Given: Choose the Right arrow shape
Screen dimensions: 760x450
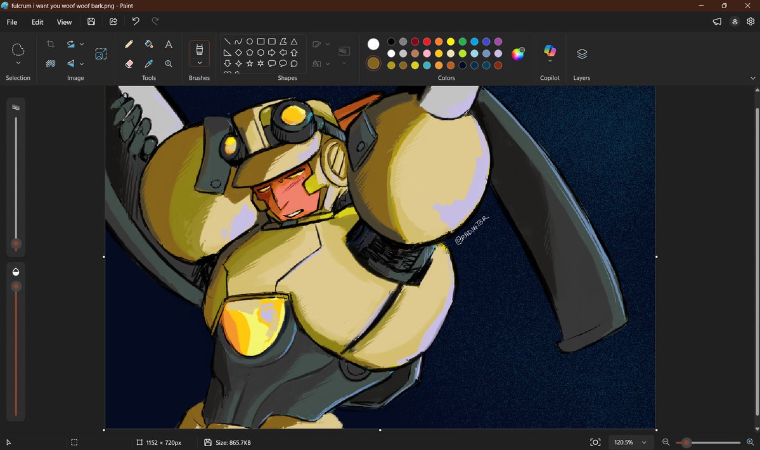Looking at the screenshot, I should 272,53.
